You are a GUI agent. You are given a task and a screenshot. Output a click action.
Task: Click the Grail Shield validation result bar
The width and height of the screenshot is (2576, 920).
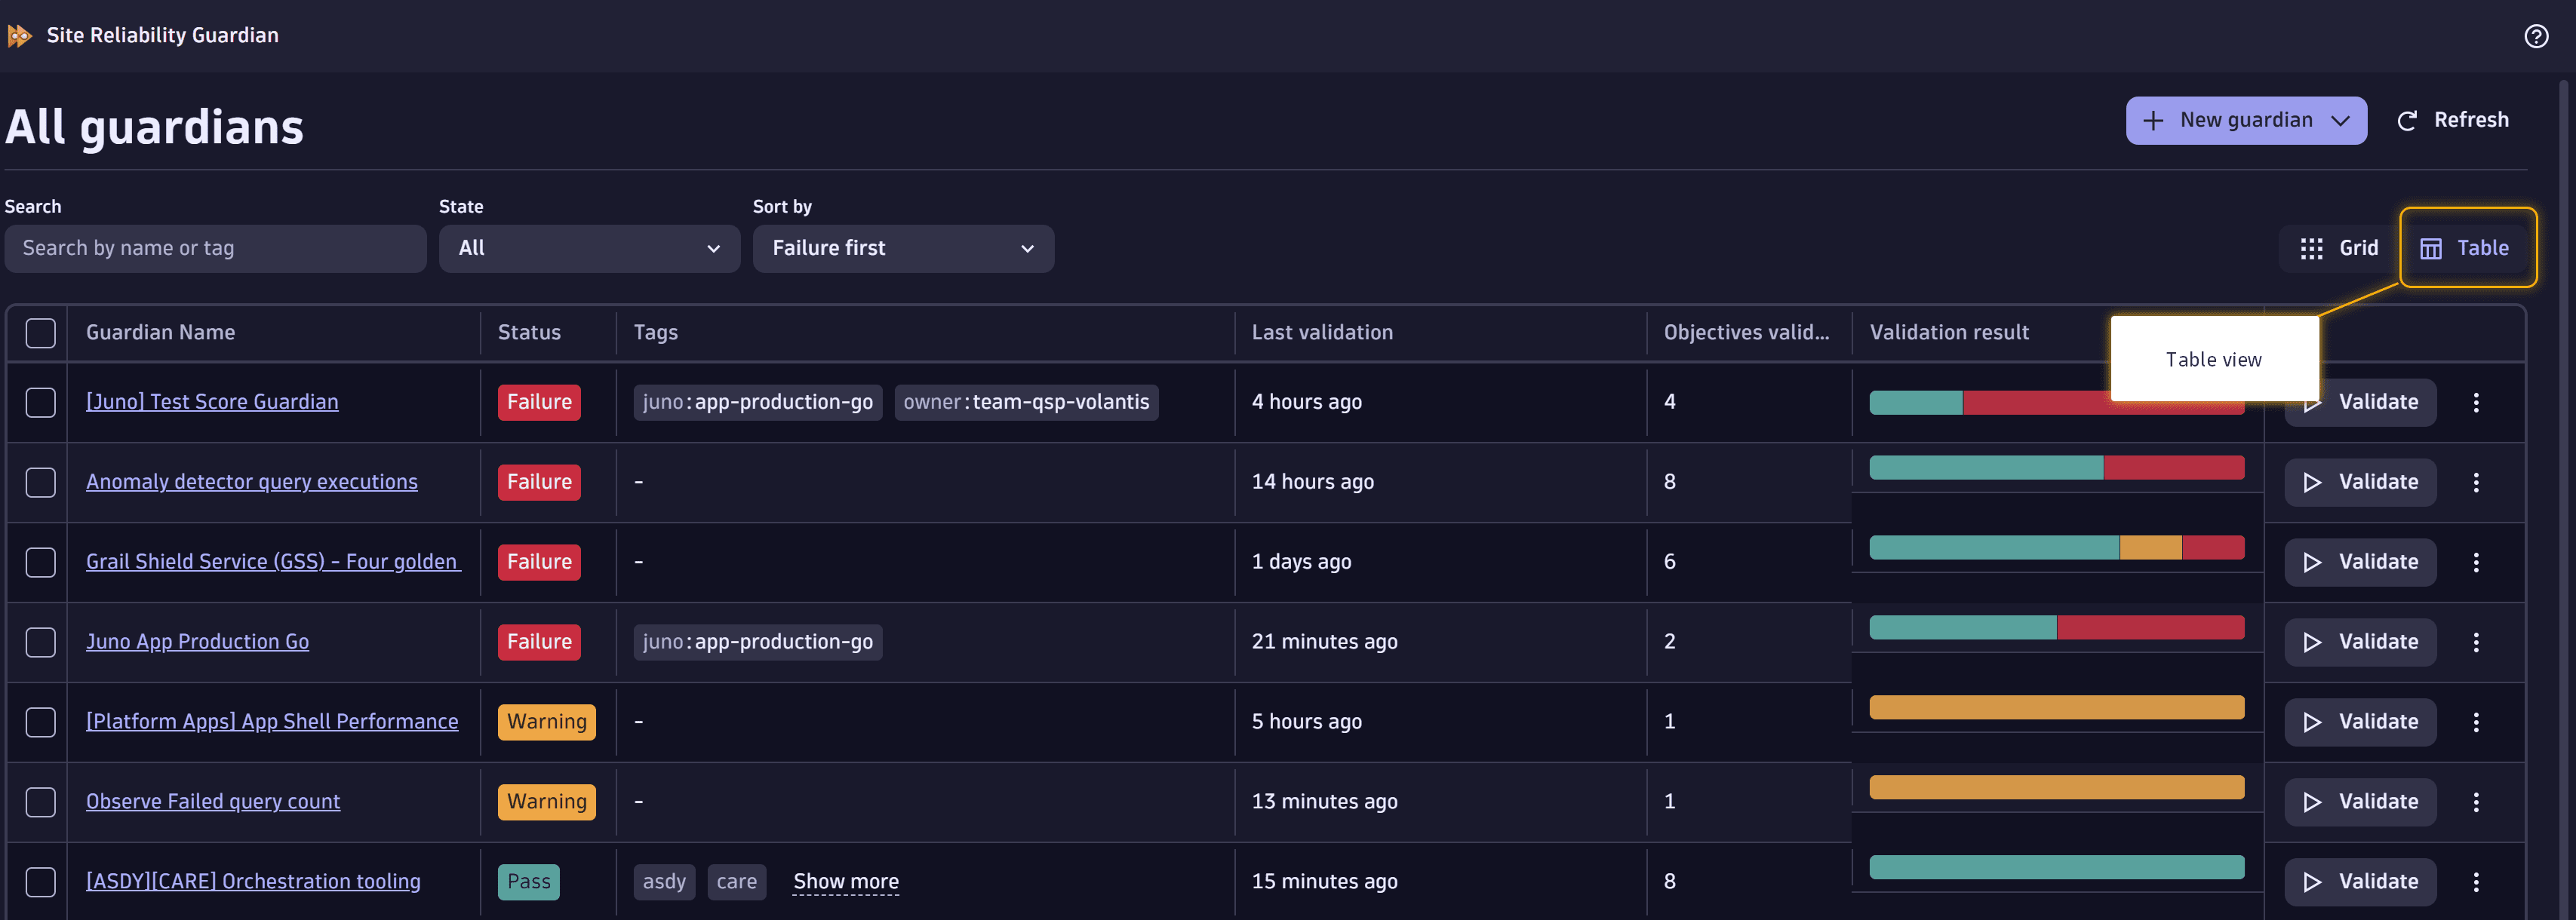pyautogui.click(x=2057, y=547)
